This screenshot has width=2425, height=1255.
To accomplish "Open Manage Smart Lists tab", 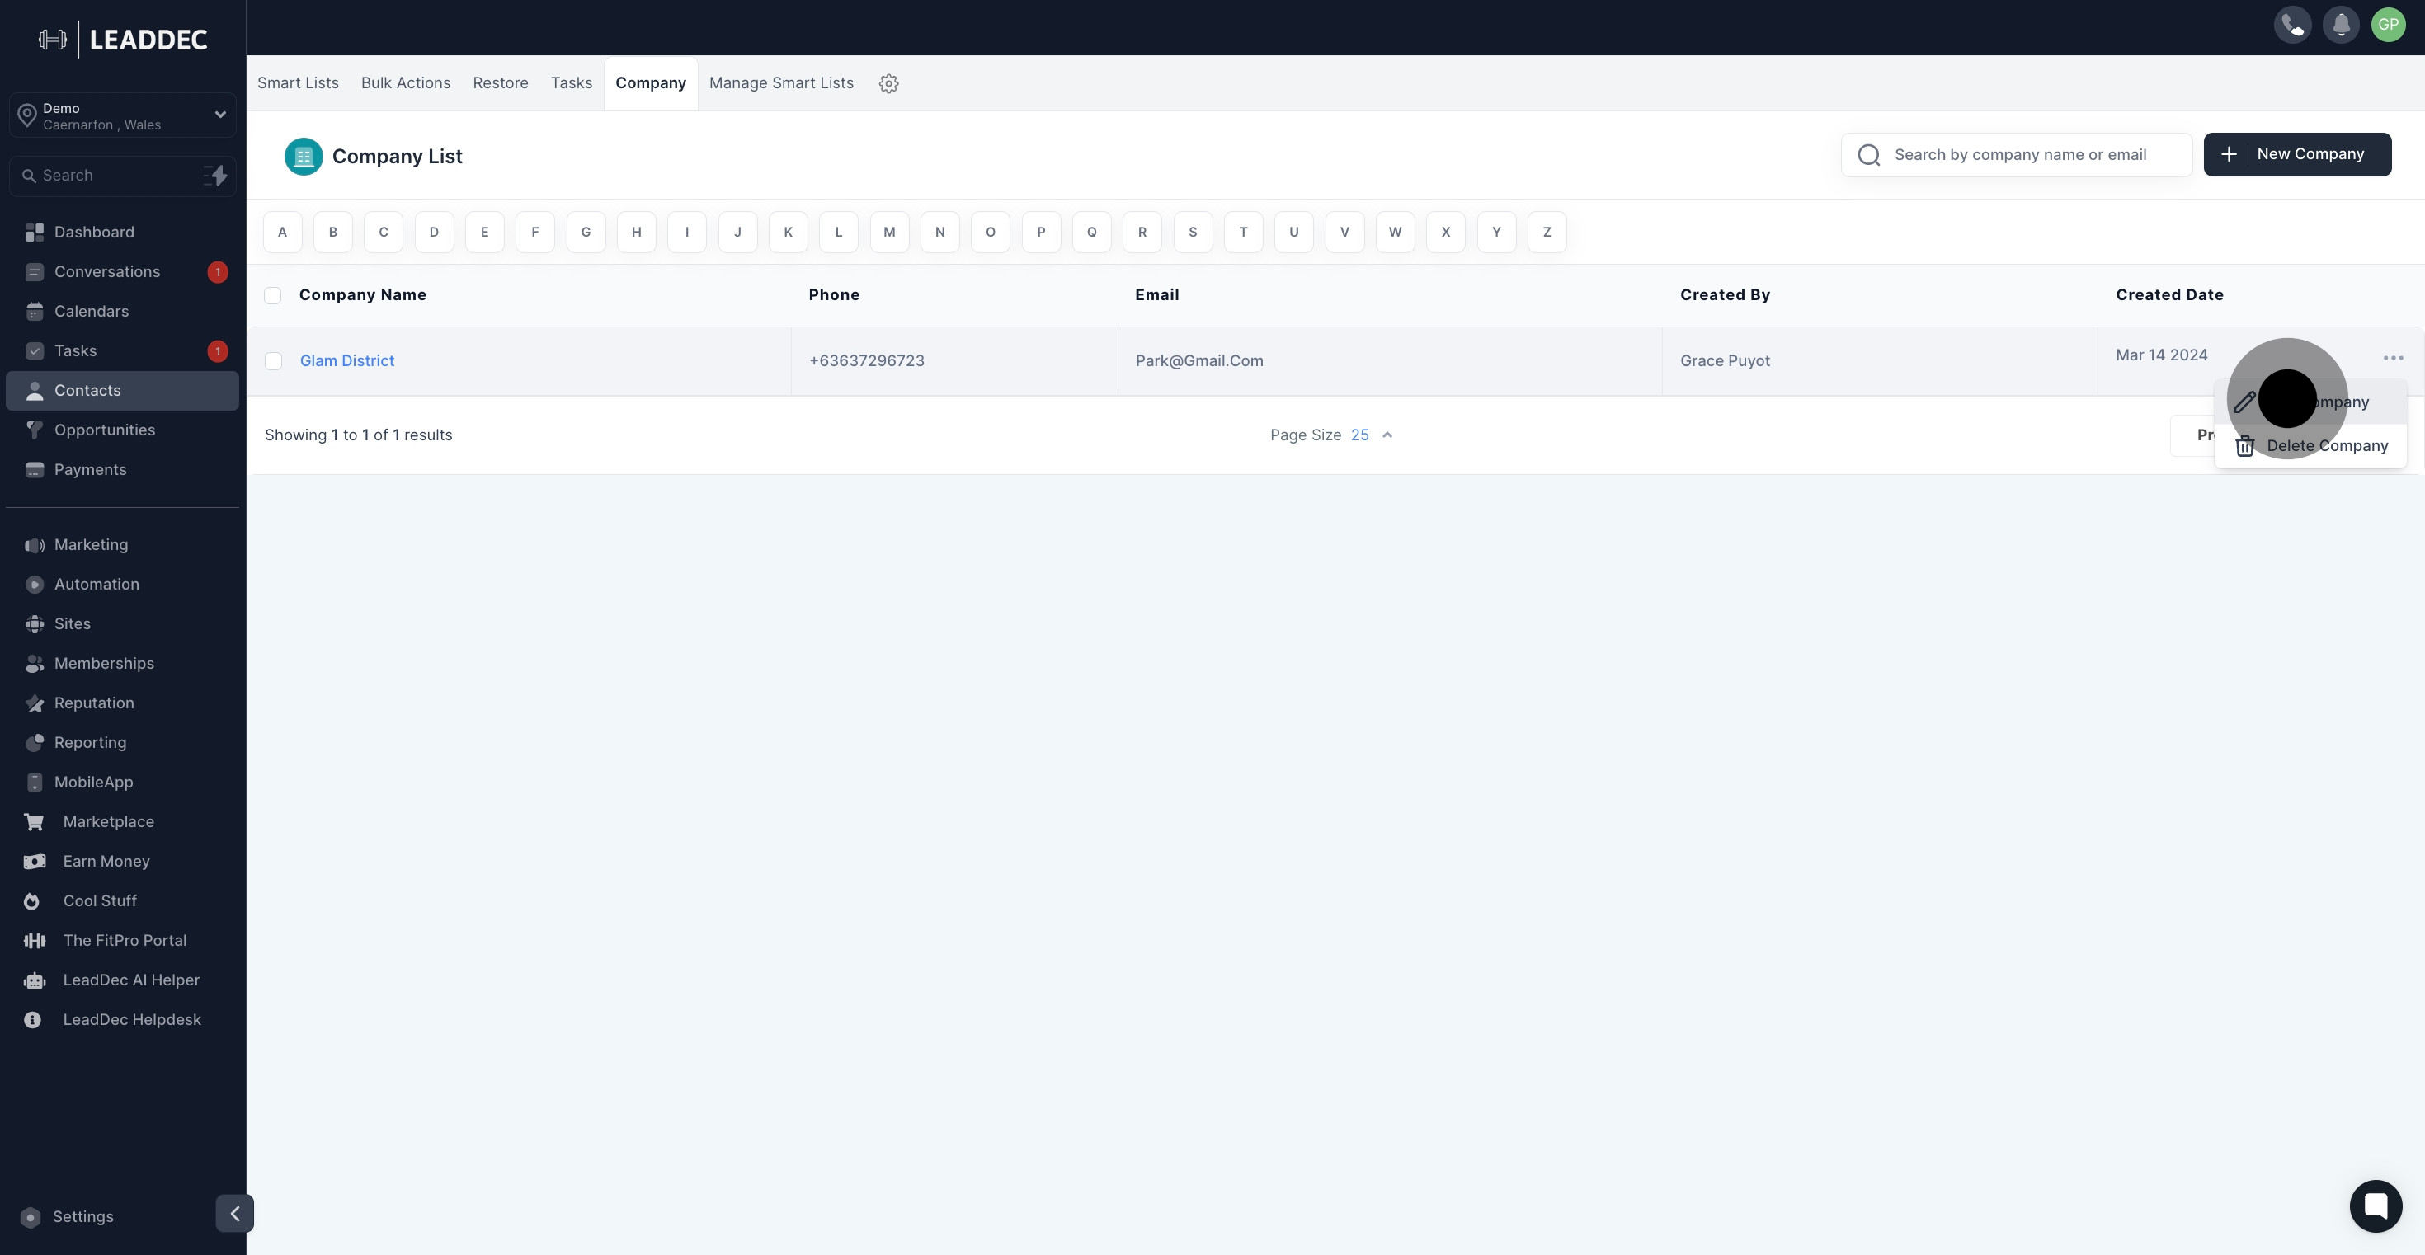I will (x=780, y=82).
